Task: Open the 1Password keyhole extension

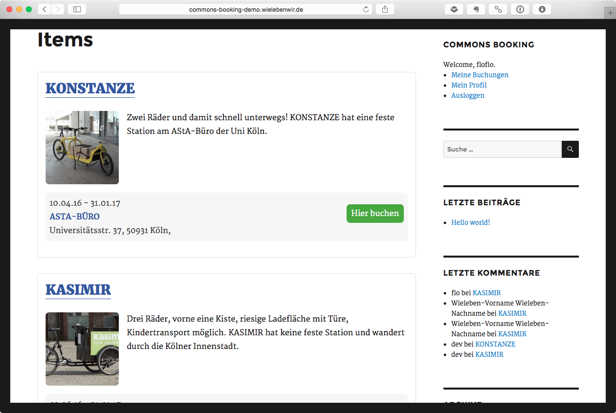Action: coord(520,9)
